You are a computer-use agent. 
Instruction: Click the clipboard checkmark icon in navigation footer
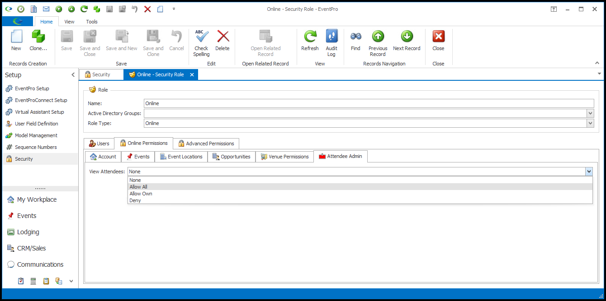(21, 281)
